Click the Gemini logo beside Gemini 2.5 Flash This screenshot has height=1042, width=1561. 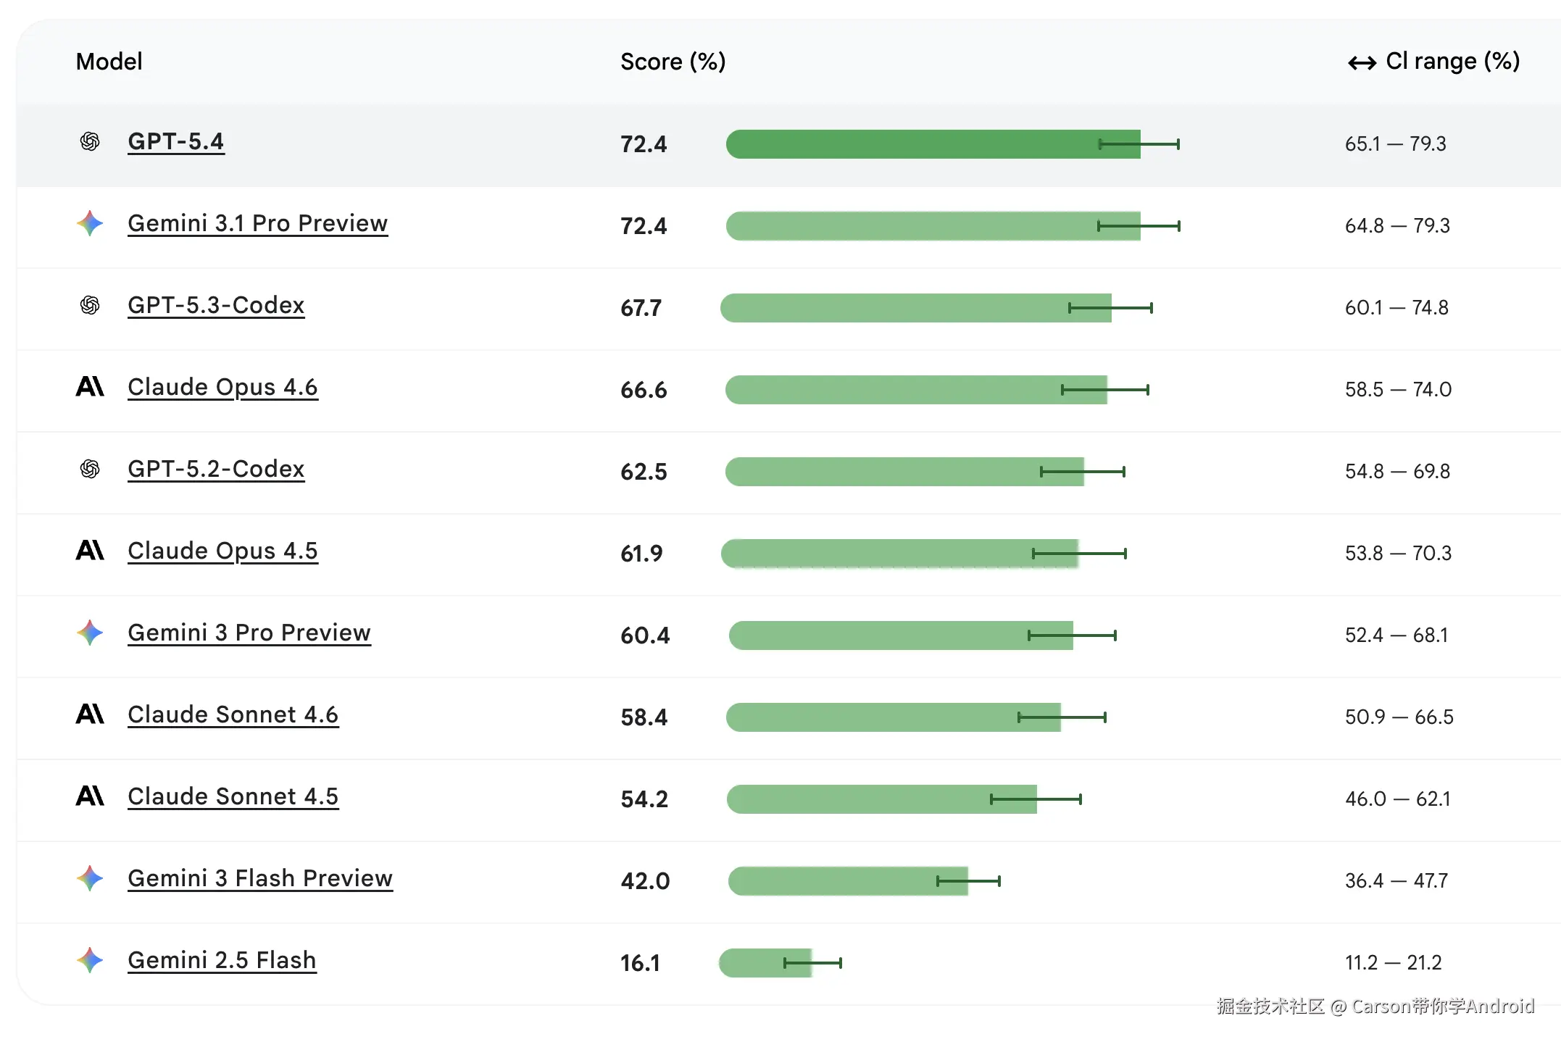point(90,960)
